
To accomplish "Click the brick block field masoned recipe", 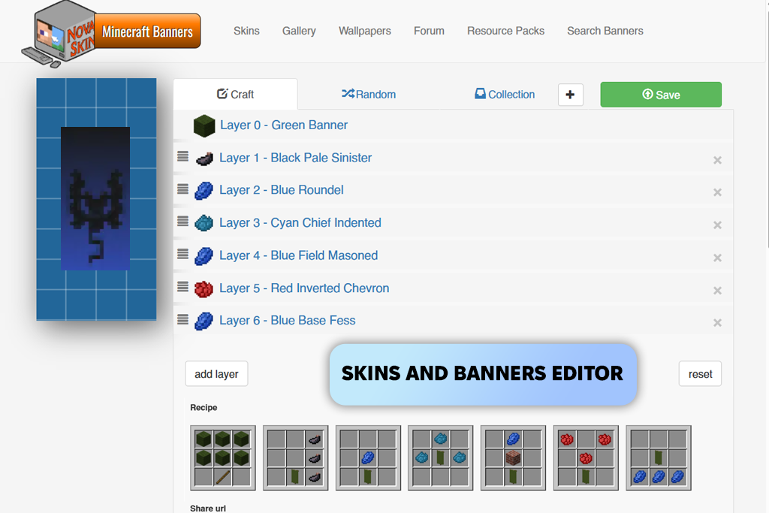I will tap(513, 457).
